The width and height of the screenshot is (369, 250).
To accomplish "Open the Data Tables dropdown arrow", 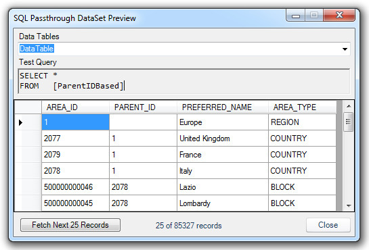I will (x=345, y=49).
